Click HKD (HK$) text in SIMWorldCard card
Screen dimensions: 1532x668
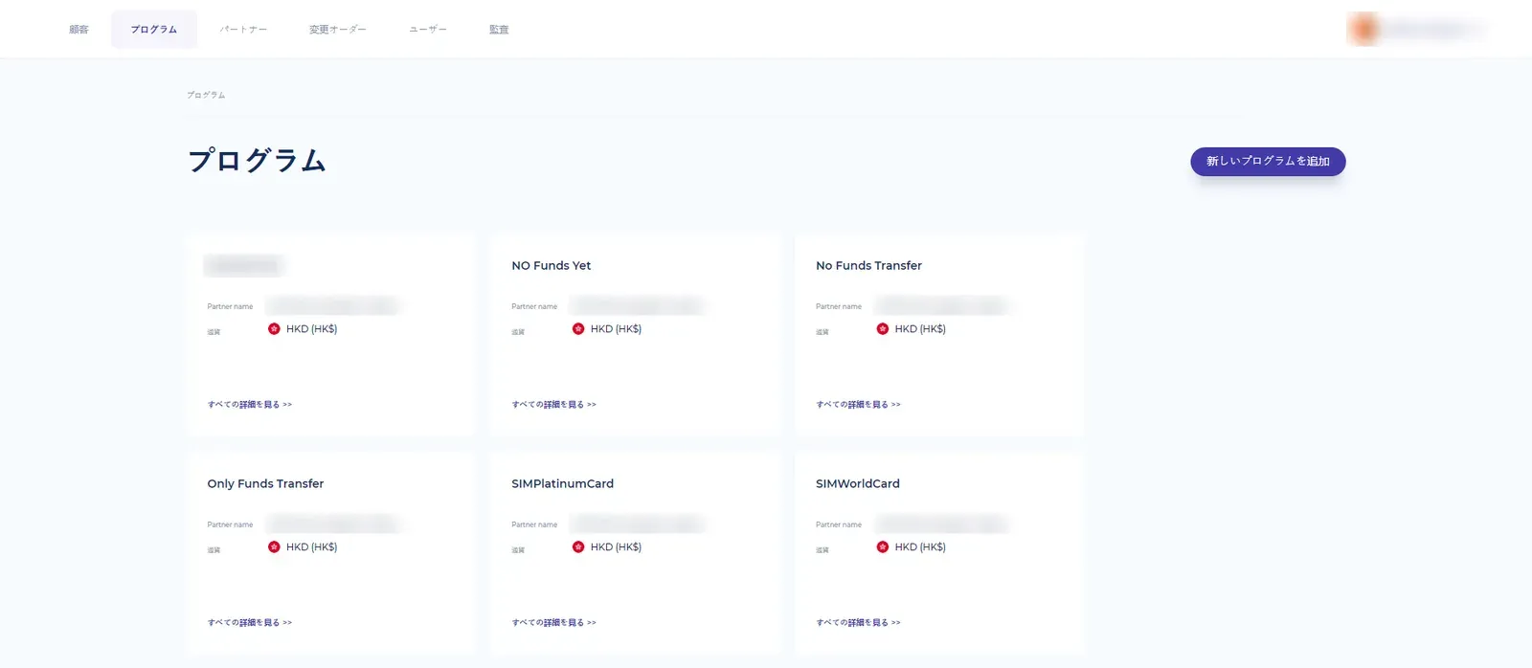coord(920,547)
